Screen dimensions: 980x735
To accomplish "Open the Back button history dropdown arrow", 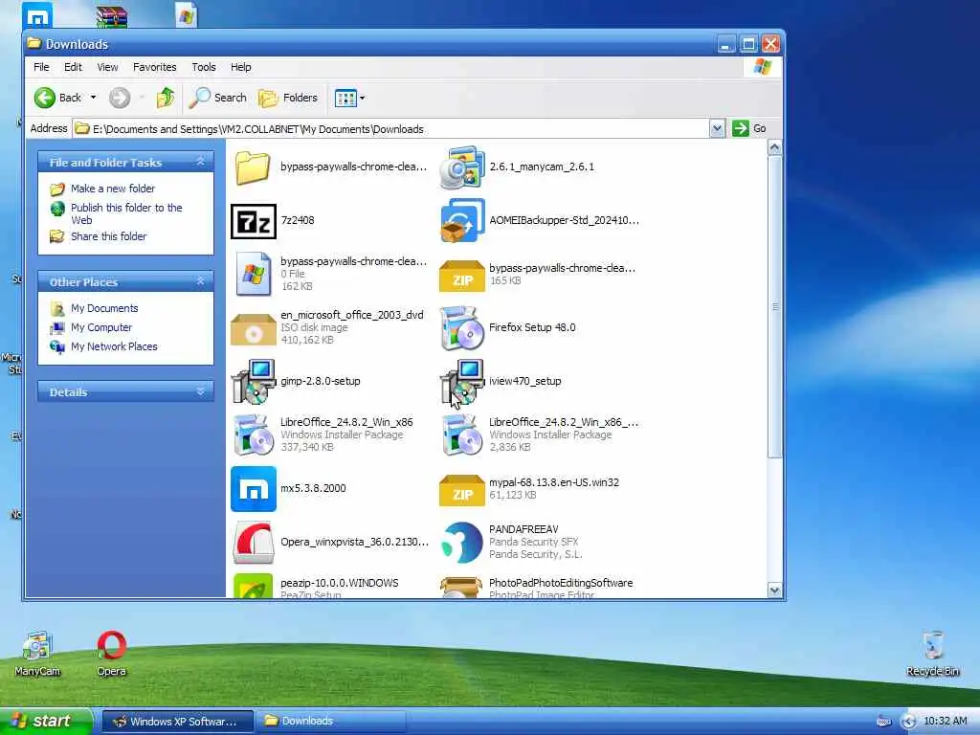I will [93, 98].
